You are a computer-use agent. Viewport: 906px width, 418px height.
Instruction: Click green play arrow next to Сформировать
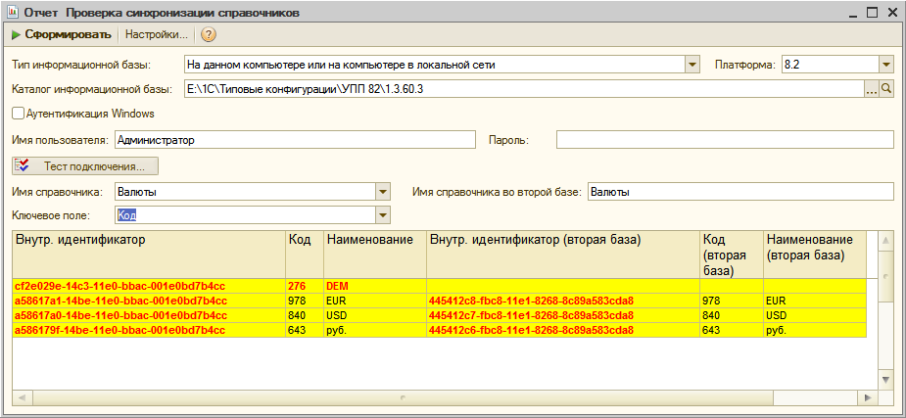tap(16, 34)
